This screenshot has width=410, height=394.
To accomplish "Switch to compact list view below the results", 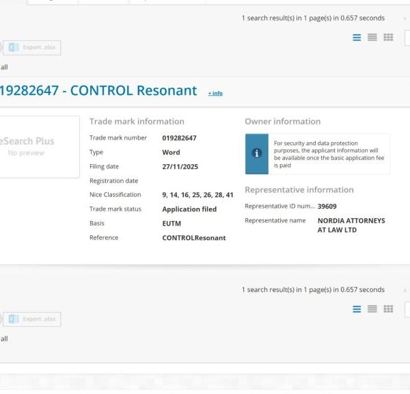I will point(372,309).
